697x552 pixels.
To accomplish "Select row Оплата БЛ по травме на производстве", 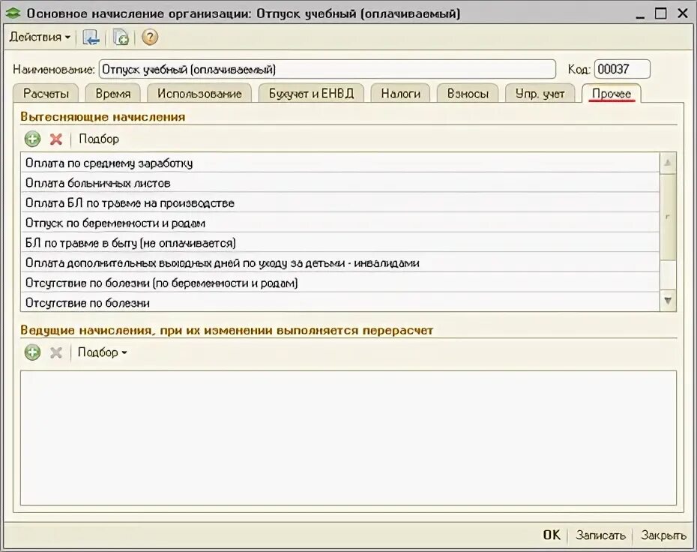I will [340, 202].
